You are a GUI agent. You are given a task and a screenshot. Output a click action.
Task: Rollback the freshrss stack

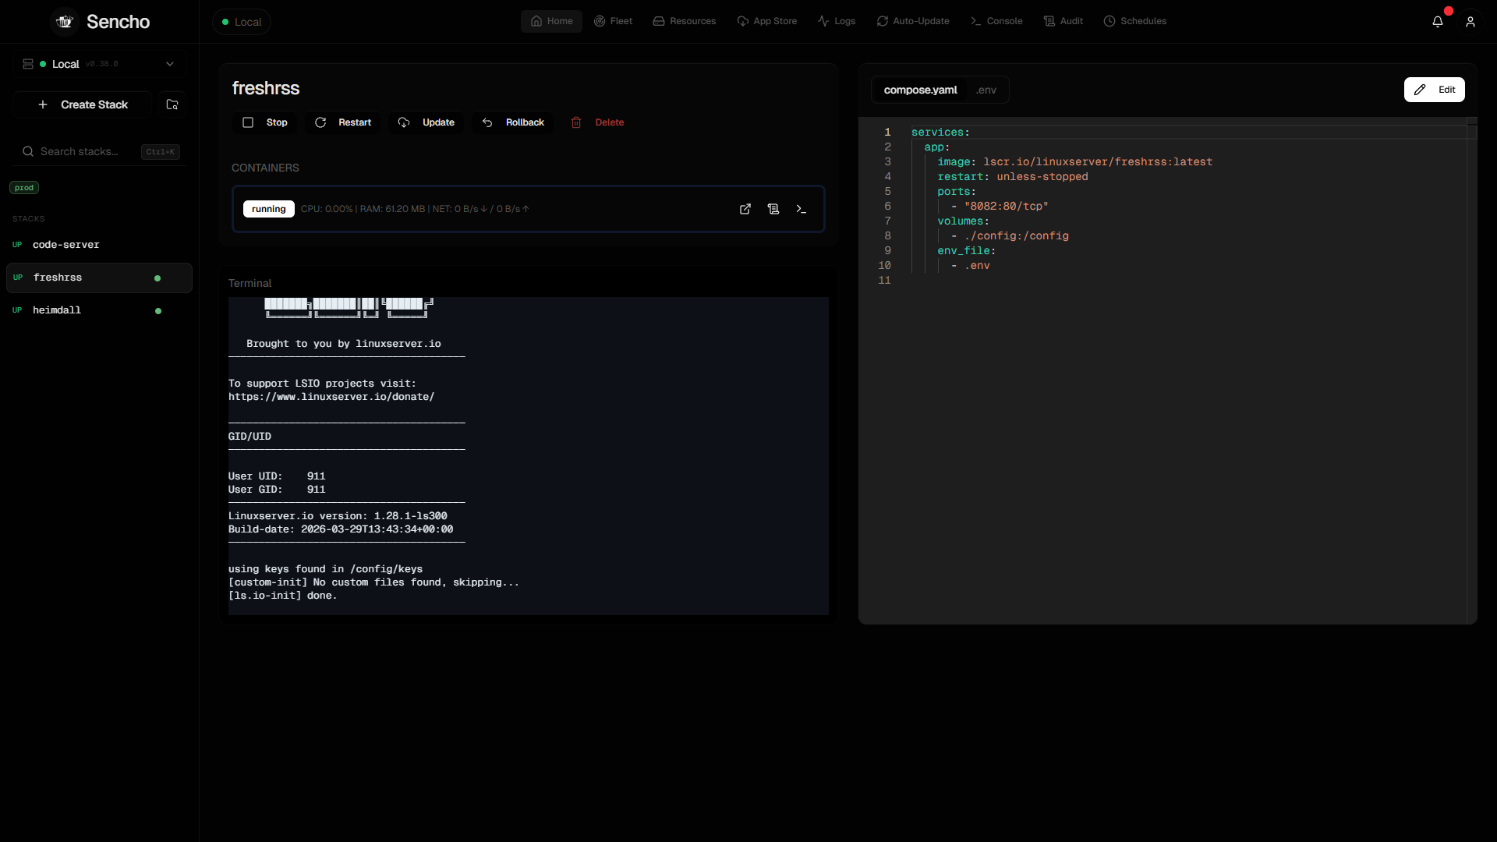pyautogui.click(x=513, y=122)
